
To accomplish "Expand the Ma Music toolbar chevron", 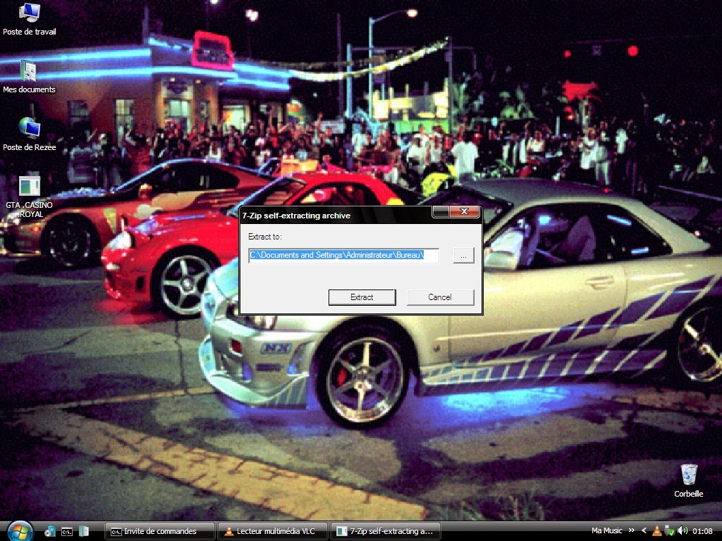I will pos(631,530).
